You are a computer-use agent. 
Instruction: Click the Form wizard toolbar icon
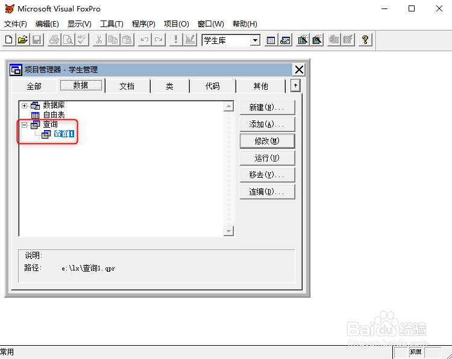click(303, 40)
